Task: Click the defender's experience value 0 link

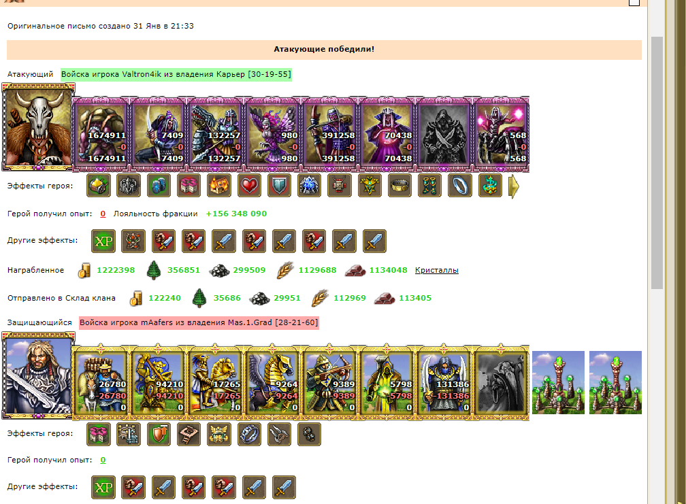Action: (103, 460)
